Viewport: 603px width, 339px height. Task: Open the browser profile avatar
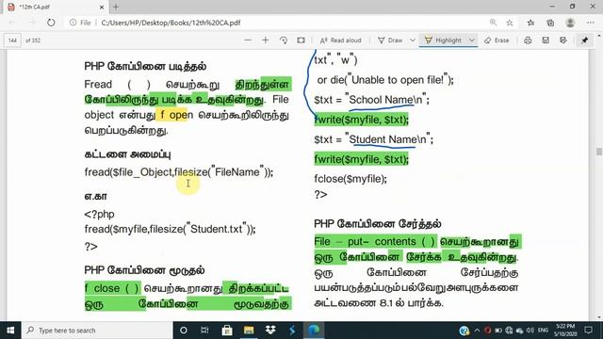pos(570,23)
